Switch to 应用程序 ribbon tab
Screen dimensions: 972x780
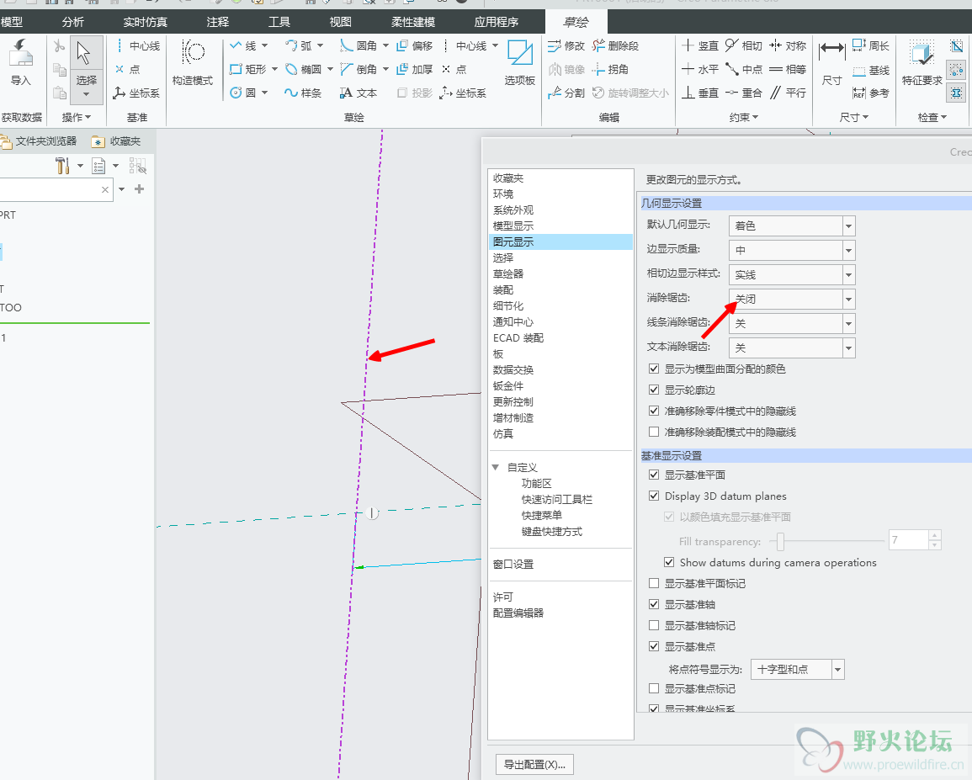tap(496, 22)
